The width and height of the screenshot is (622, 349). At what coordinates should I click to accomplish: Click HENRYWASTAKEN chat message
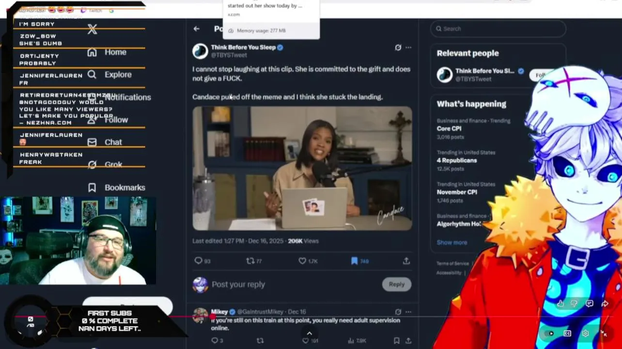point(51,158)
